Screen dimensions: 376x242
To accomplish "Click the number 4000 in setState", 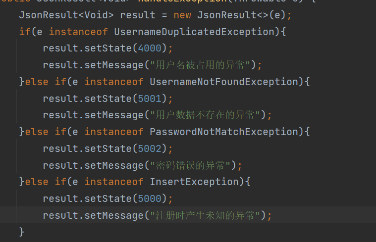I will [x=150, y=48].
